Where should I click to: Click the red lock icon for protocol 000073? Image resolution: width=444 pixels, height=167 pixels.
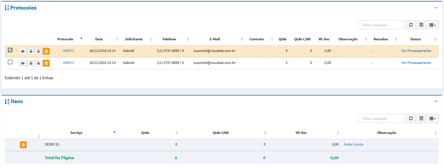[39, 63]
